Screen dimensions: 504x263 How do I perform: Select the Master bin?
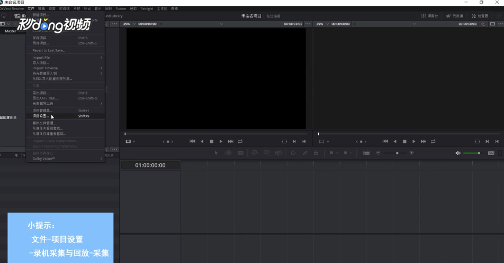(11, 31)
